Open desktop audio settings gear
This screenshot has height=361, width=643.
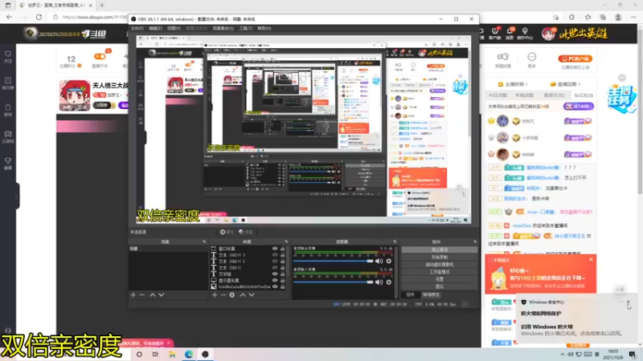tap(389, 262)
